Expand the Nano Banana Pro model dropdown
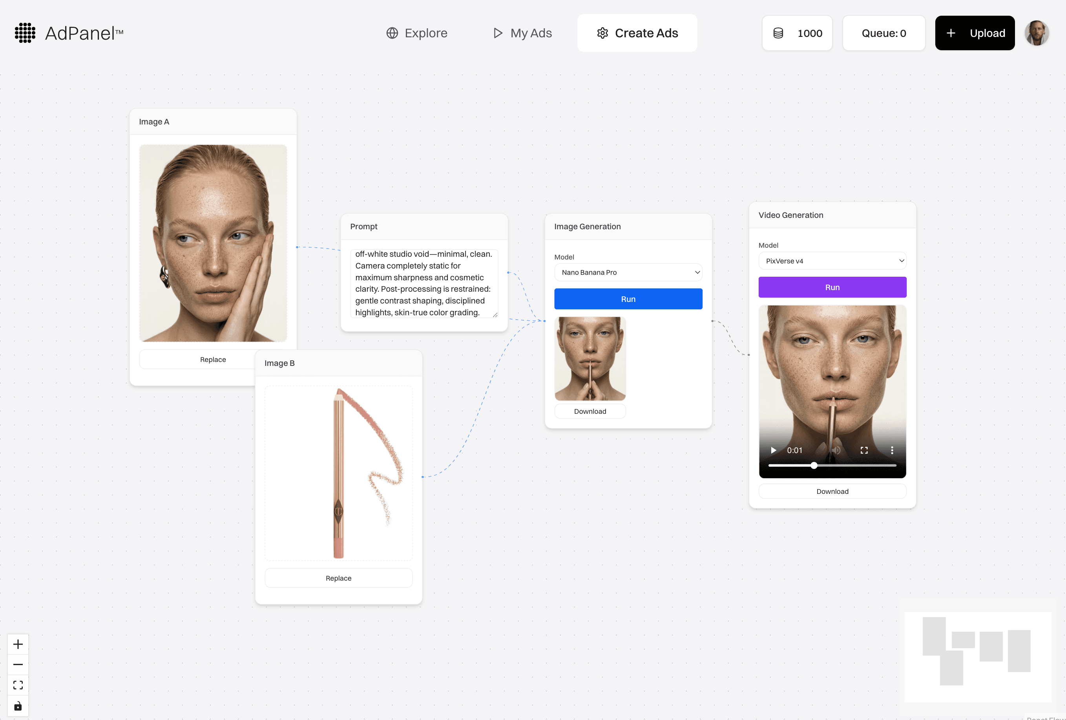 pyautogui.click(x=628, y=272)
